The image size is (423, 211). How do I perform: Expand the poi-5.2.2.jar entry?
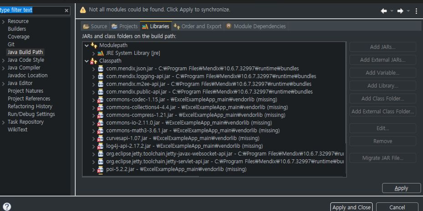click(x=94, y=170)
